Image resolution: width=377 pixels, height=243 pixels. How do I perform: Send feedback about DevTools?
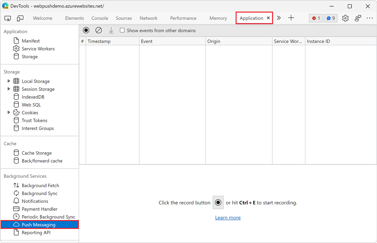tap(358, 18)
